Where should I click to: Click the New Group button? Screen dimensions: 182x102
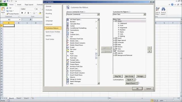coord(129,76)
